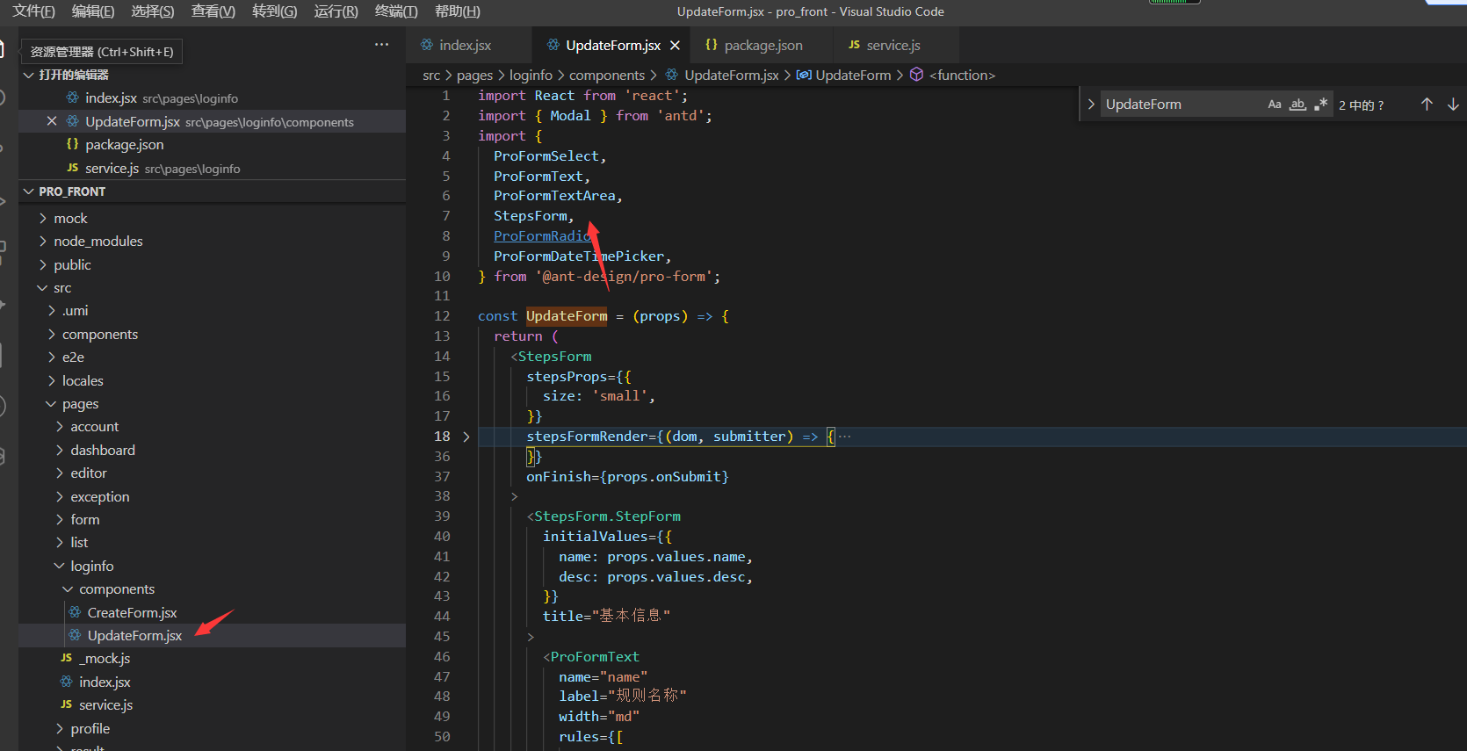Go to previous match arrow

tap(1427, 105)
